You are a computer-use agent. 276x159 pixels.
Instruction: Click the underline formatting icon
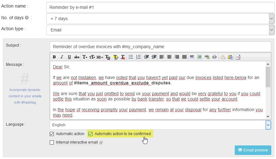tap(69, 57)
